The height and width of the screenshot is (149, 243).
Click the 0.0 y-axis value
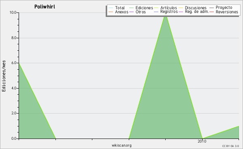click(14, 139)
